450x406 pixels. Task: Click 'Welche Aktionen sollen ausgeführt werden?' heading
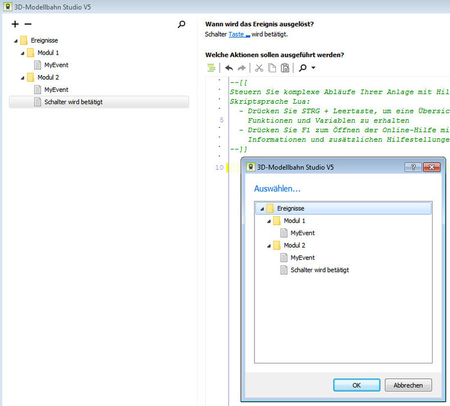(x=275, y=55)
